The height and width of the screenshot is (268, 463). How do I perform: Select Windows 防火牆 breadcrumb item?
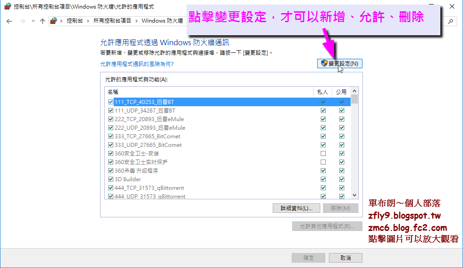(x=162, y=21)
